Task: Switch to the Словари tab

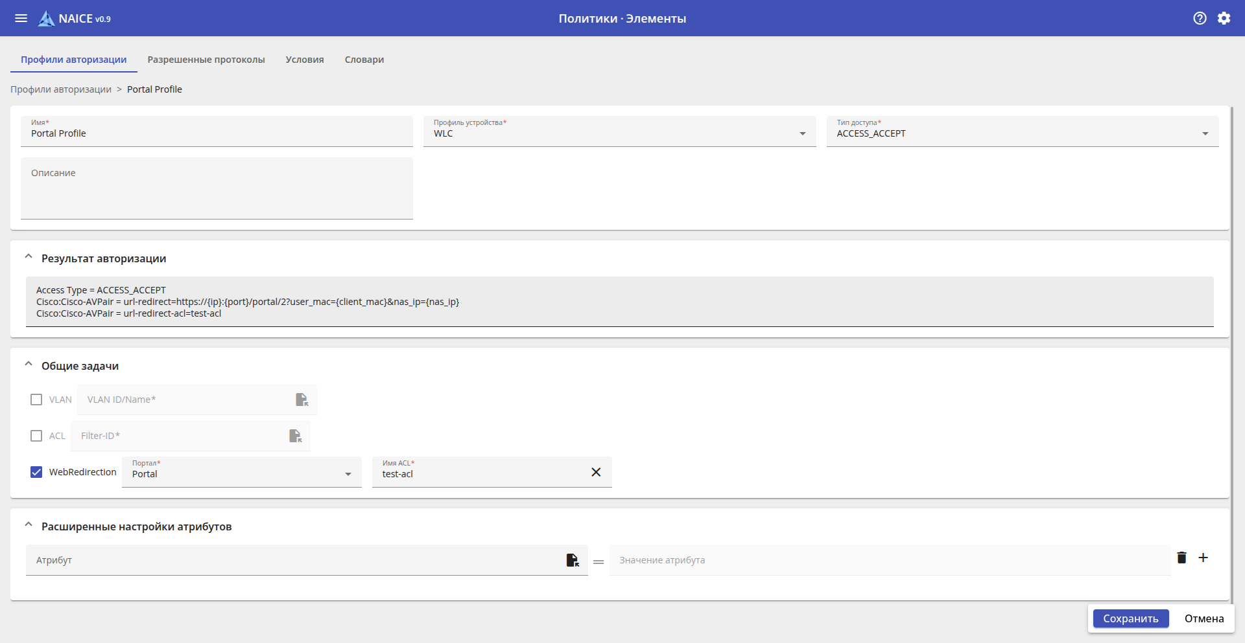Action: (364, 60)
